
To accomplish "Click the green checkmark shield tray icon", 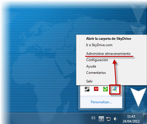I will pos(105,89).
